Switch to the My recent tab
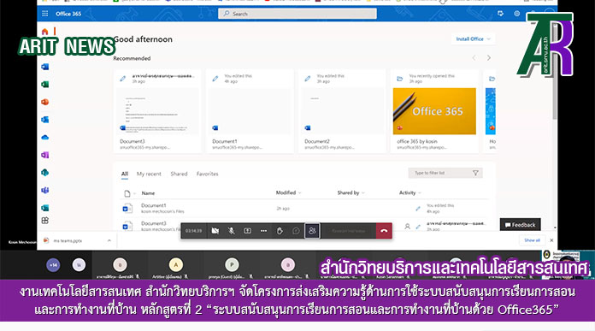Screen dimensions: 595x331 (x=149, y=174)
